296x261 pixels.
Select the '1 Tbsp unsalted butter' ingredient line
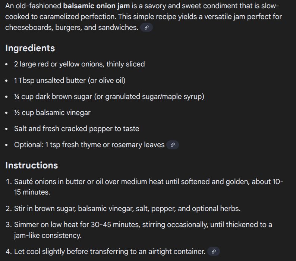70,80
